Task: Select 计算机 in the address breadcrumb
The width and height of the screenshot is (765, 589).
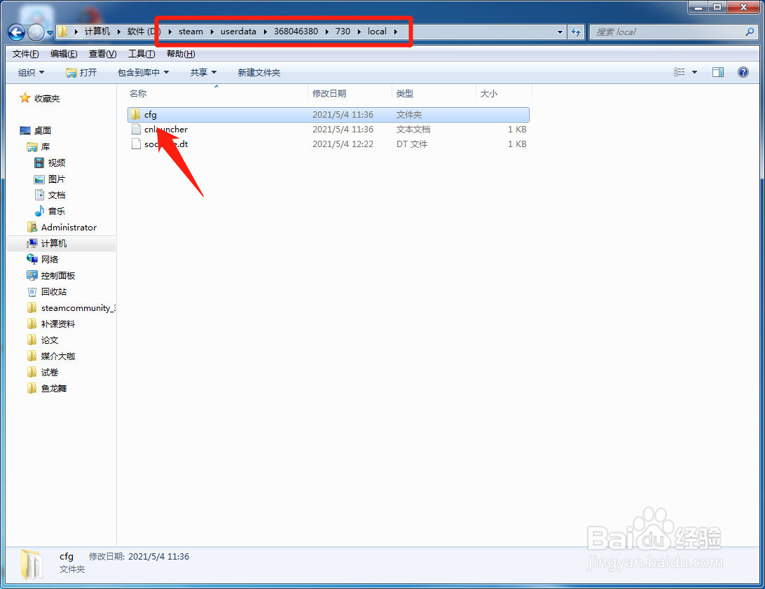Action: point(97,32)
